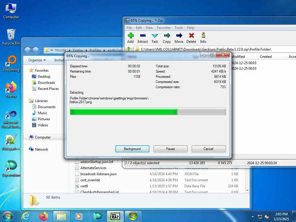
Task: Click the Copy icon in 7-Zip toolbar
Action: [x=167, y=38]
